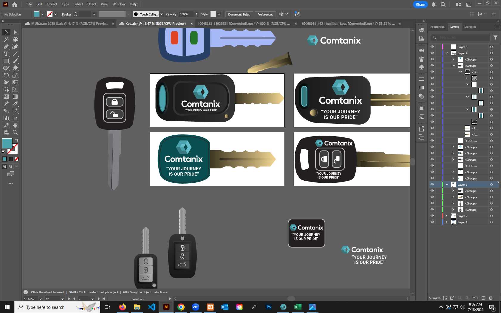Hide Layer 1 visibility eye
Image resolution: width=501 pixels, height=313 pixels.
tap(432, 222)
